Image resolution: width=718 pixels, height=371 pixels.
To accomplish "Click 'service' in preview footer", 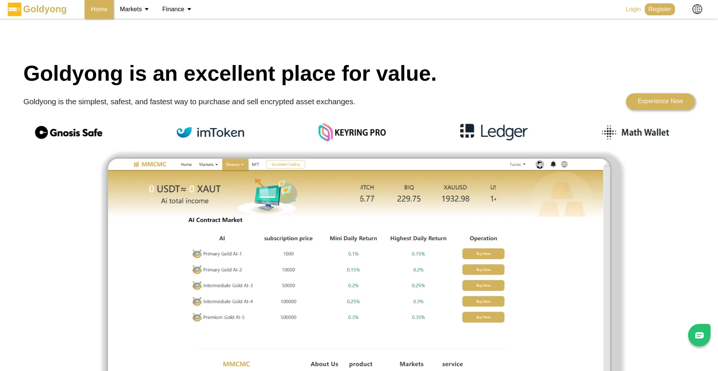I will click(452, 364).
